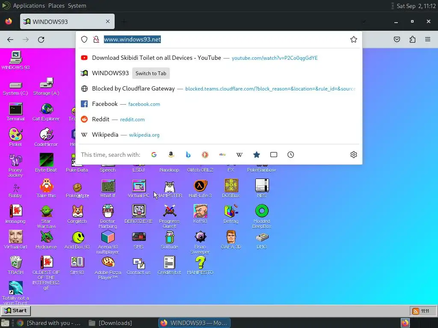Open the Reddit suggestion
The image size is (438, 328).
(x=219, y=120)
